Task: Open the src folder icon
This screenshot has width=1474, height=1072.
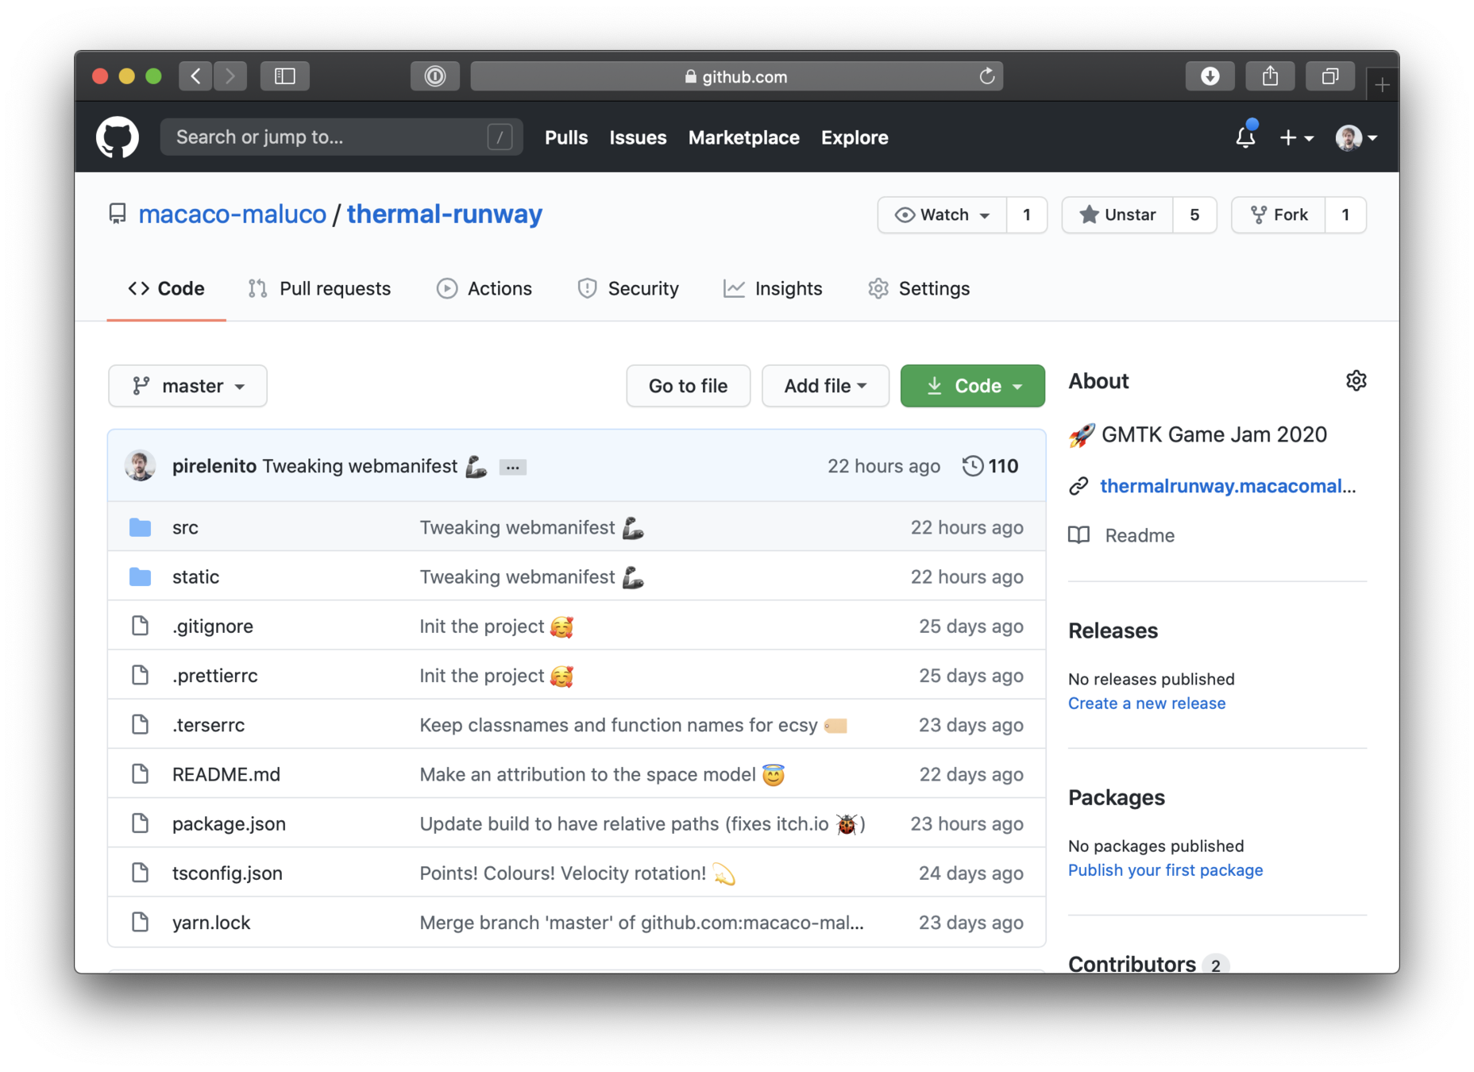Action: pos(141,527)
